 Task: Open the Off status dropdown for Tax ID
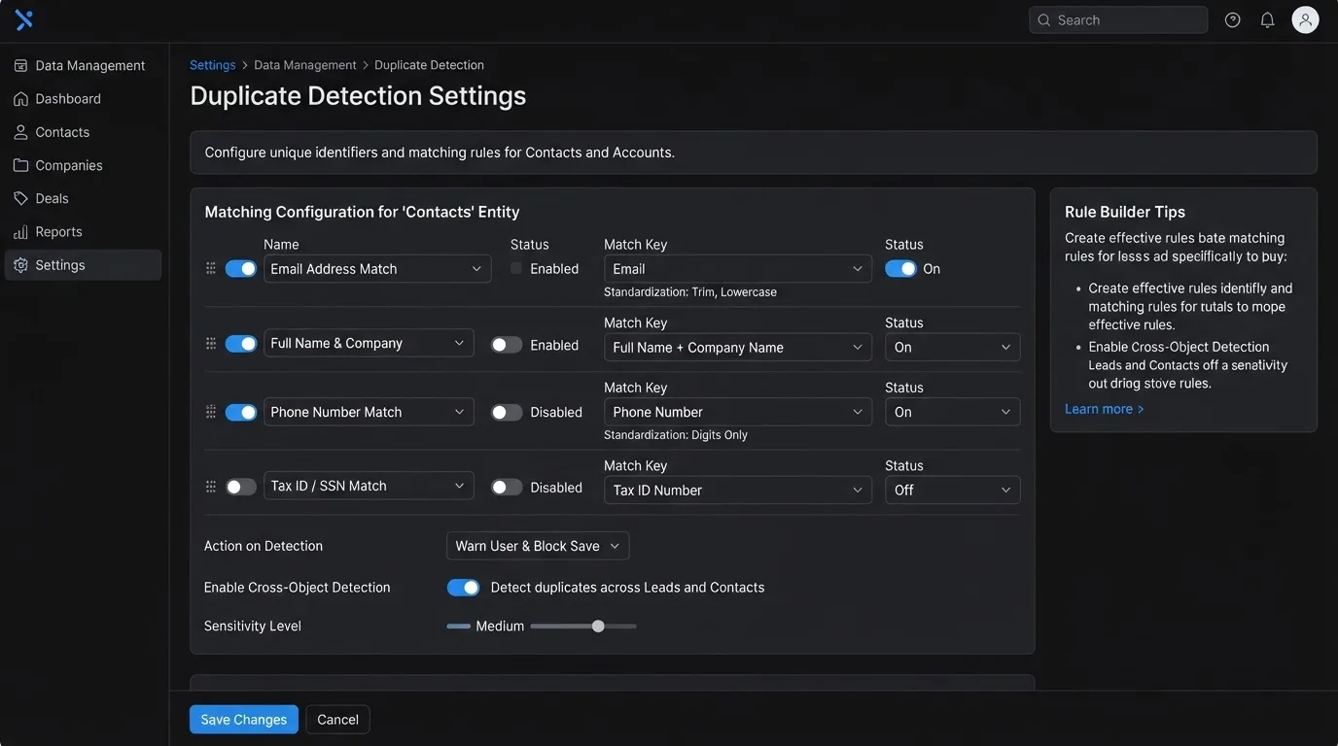click(953, 491)
